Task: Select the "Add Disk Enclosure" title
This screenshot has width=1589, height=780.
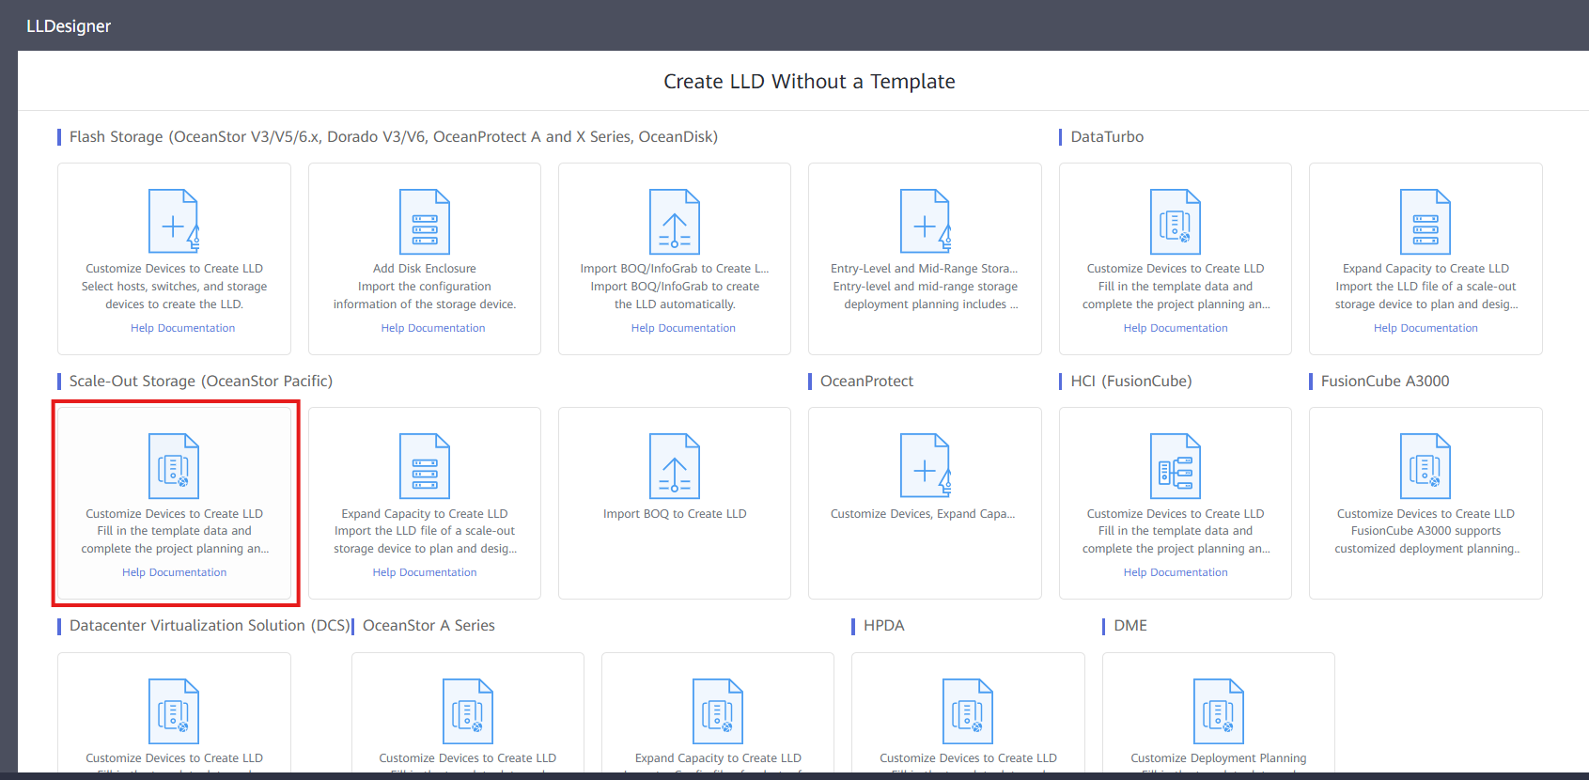Action: [425, 269]
